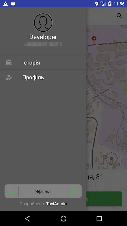127x226 pixels.
Task: Tap the profile avatar picture
Action: click(x=43, y=23)
